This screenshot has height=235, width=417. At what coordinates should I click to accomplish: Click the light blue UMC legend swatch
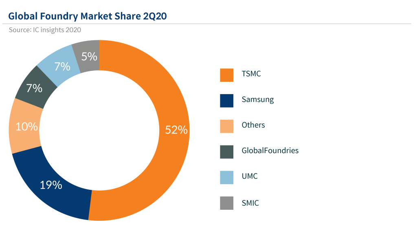coord(226,178)
